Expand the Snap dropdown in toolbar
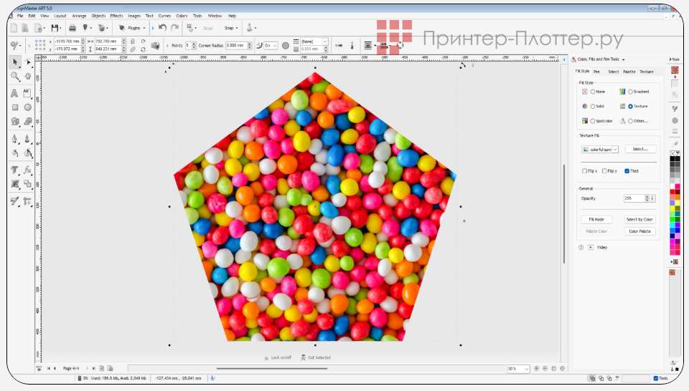The image size is (689, 391). tap(230, 28)
